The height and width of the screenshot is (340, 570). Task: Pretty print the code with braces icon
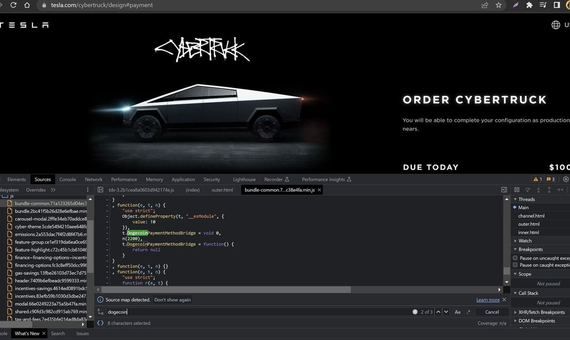[100, 323]
